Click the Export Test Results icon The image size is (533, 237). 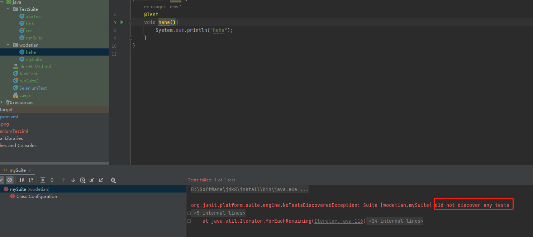[x=101, y=180]
